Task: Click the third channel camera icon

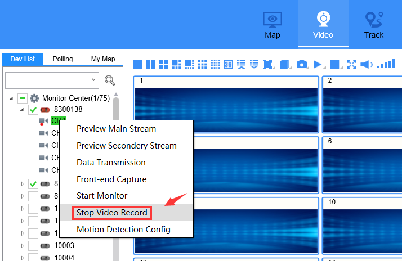Action: (43, 145)
